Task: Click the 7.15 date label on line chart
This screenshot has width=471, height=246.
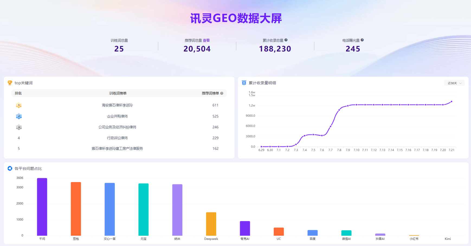Action: coord(400,150)
